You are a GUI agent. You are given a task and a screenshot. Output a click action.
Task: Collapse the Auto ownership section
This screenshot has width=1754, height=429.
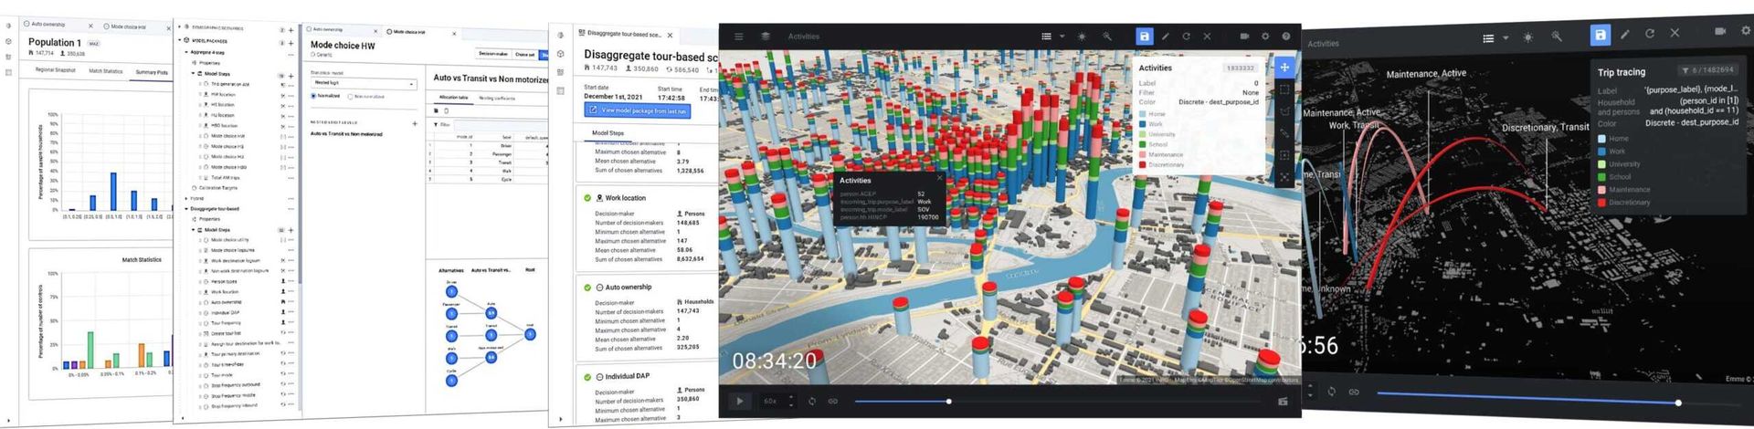pyautogui.click(x=599, y=287)
